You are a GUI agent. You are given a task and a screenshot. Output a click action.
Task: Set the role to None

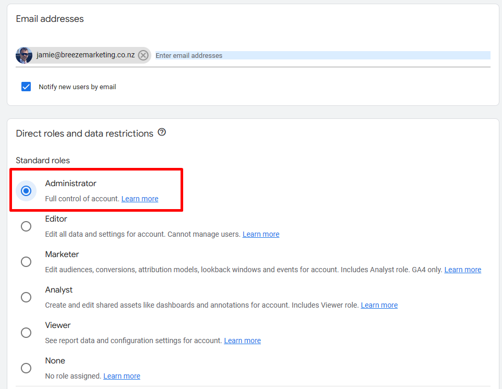[x=26, y=368]
